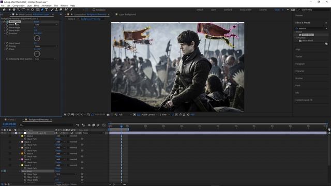Toggle the viewer transparency grid button
331x186 pixels.
139,115
